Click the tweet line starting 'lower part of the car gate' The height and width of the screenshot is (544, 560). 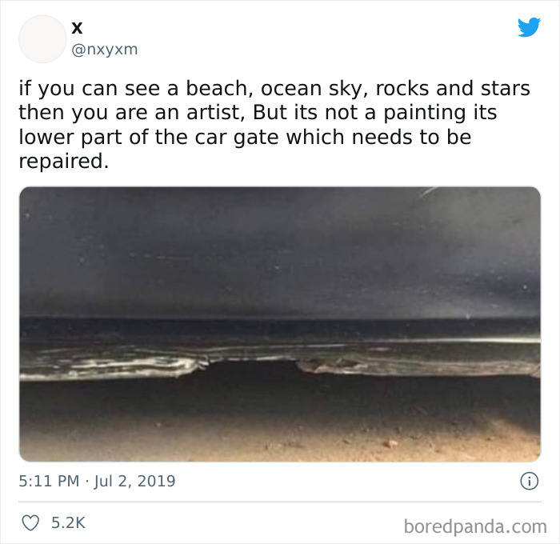(x=245, y=136)
